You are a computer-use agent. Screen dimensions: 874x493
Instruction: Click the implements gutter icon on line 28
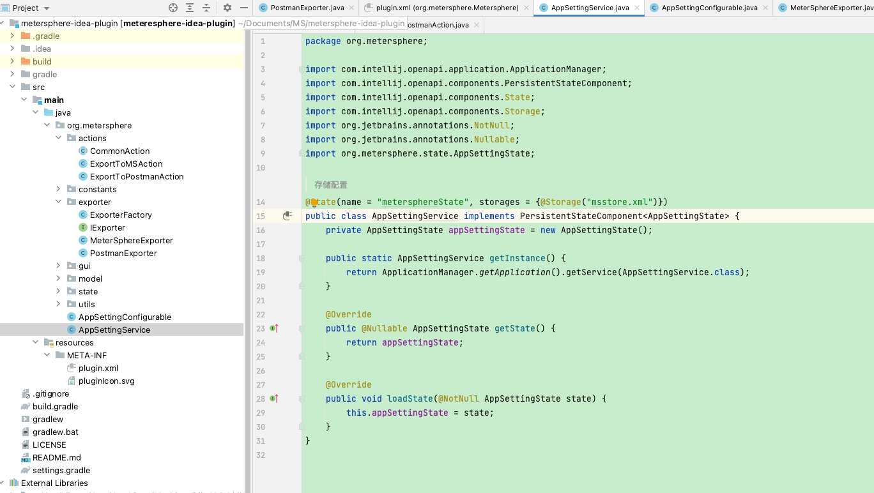click(x=273, y=398)
